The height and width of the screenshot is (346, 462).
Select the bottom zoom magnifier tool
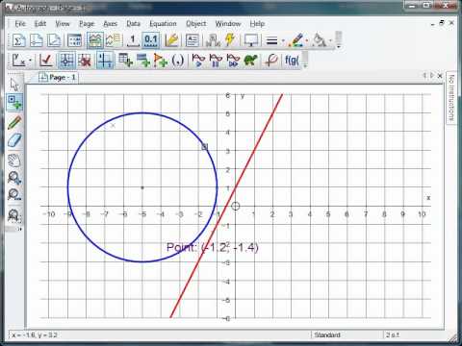click(x=14, y=215)
